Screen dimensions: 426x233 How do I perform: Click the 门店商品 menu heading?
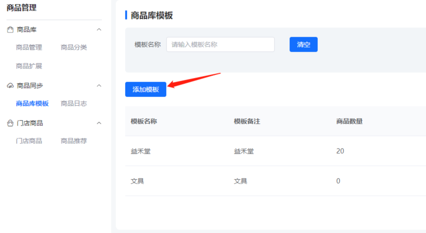tap(30, 123)
